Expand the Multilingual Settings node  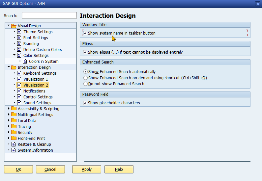(9, 115)
